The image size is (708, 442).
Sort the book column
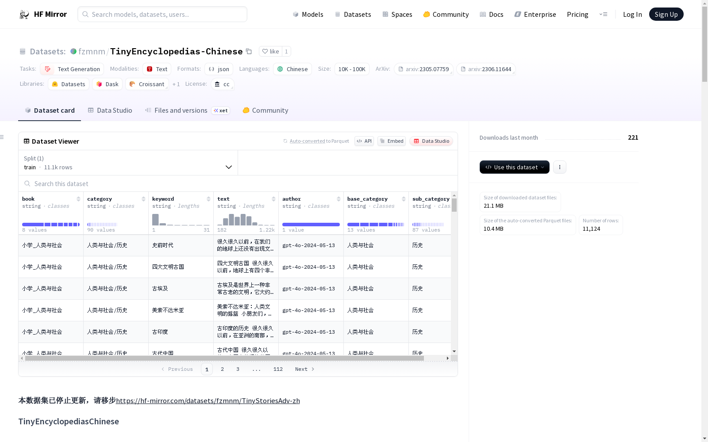point(78,199)
